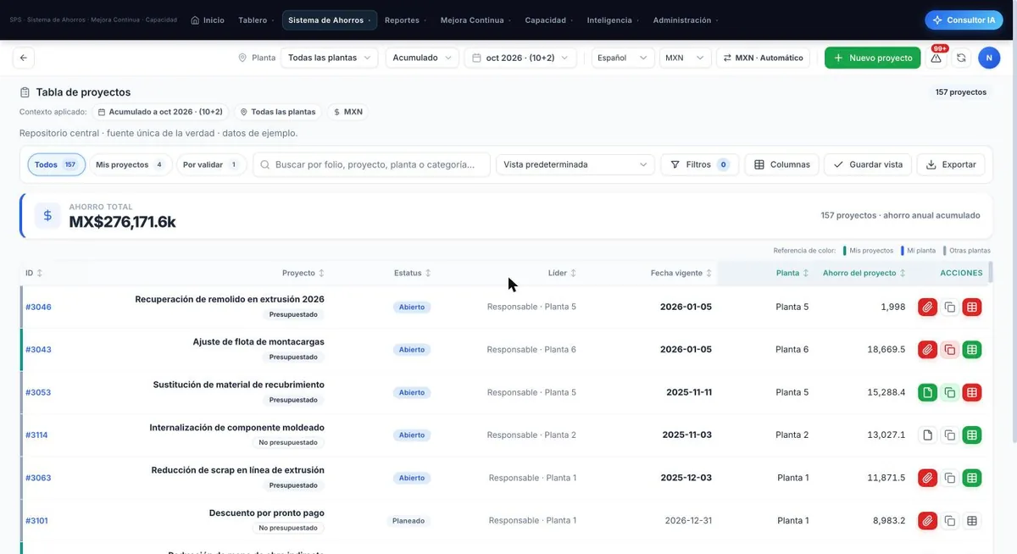Sort by the Líder column
Image resolution: width=1017 pixels, height=554 pixels.
click(x=563, y=273)
